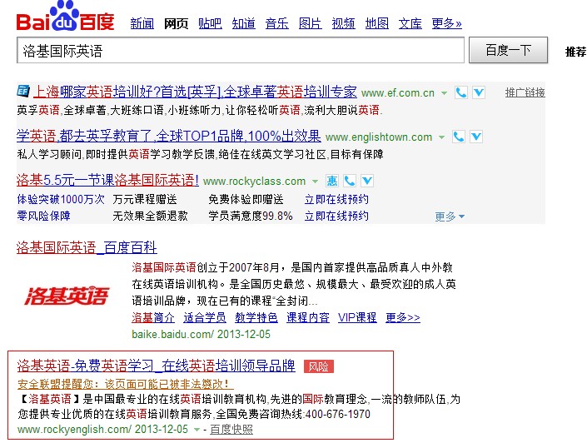Expand dropdown arrow after rockyenglish.com date
The image size is (587, 448).
(x=196, y=430)
